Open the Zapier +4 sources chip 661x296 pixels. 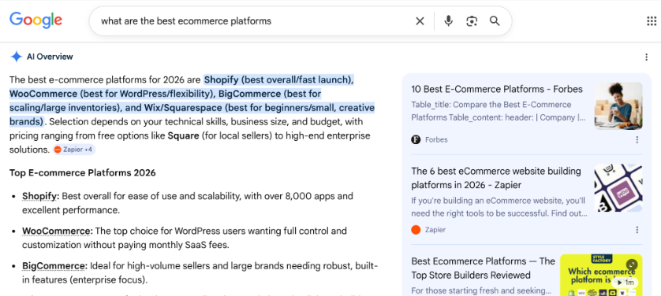(x=74, y=150)
